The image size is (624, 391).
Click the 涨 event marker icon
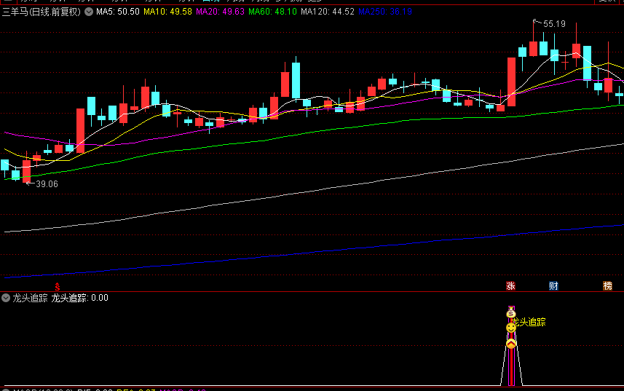[x=510, y=285]
